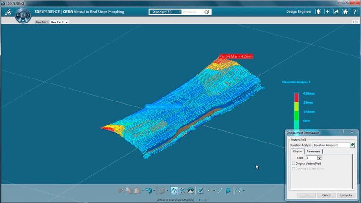Click Cancel in Displacement Optimization

pos(326,195)
